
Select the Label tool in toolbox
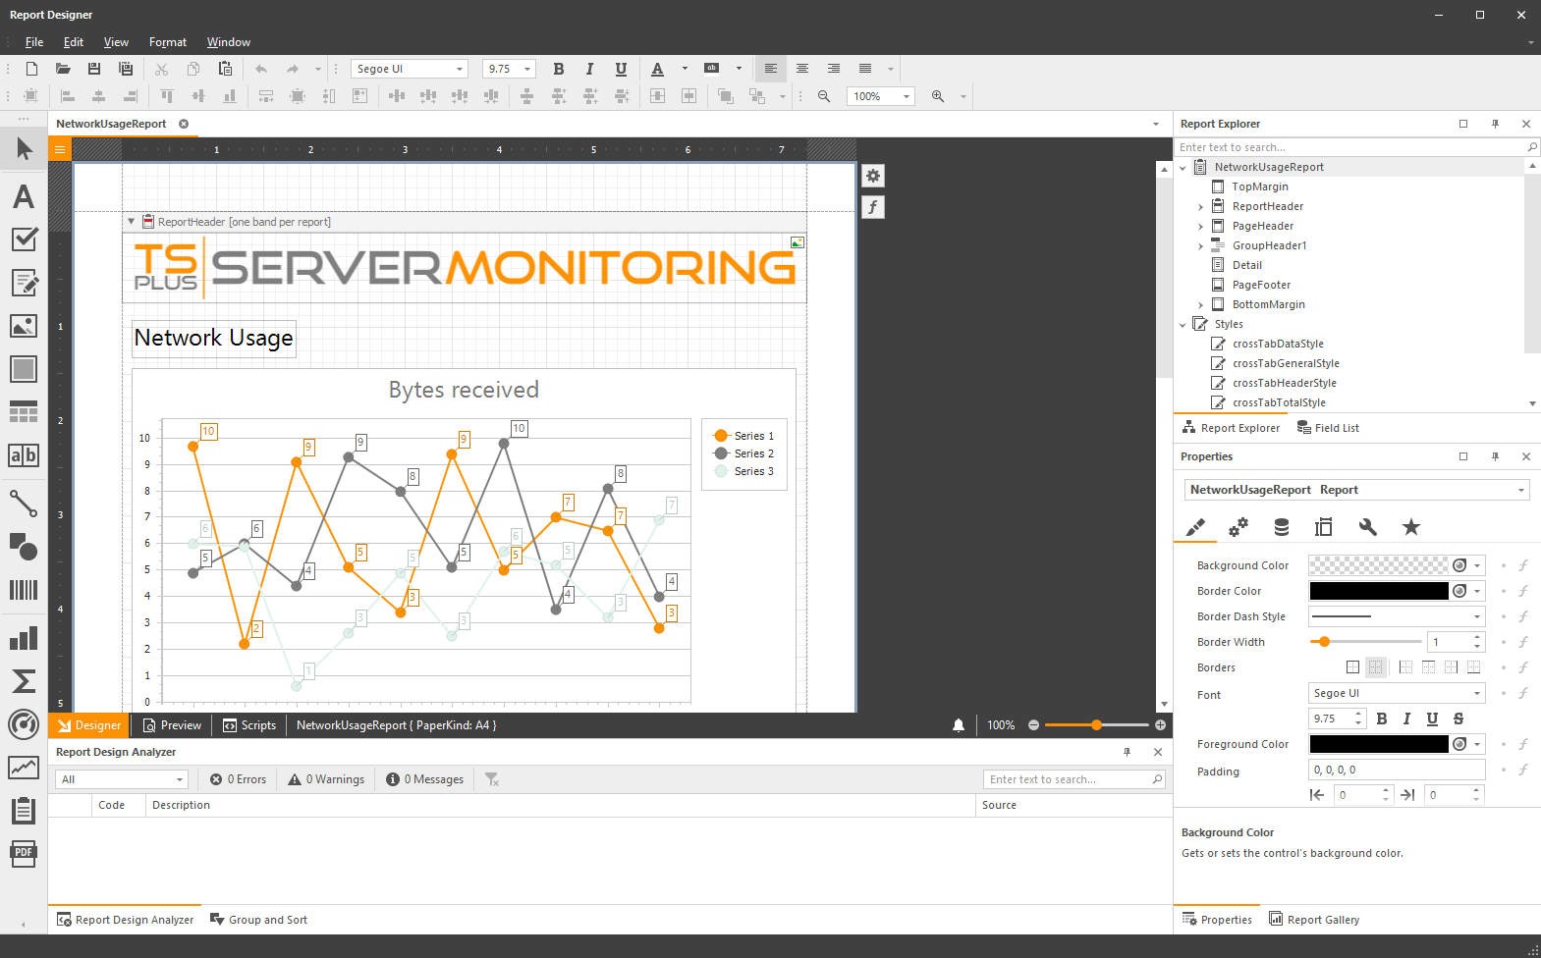coord(24,196)
